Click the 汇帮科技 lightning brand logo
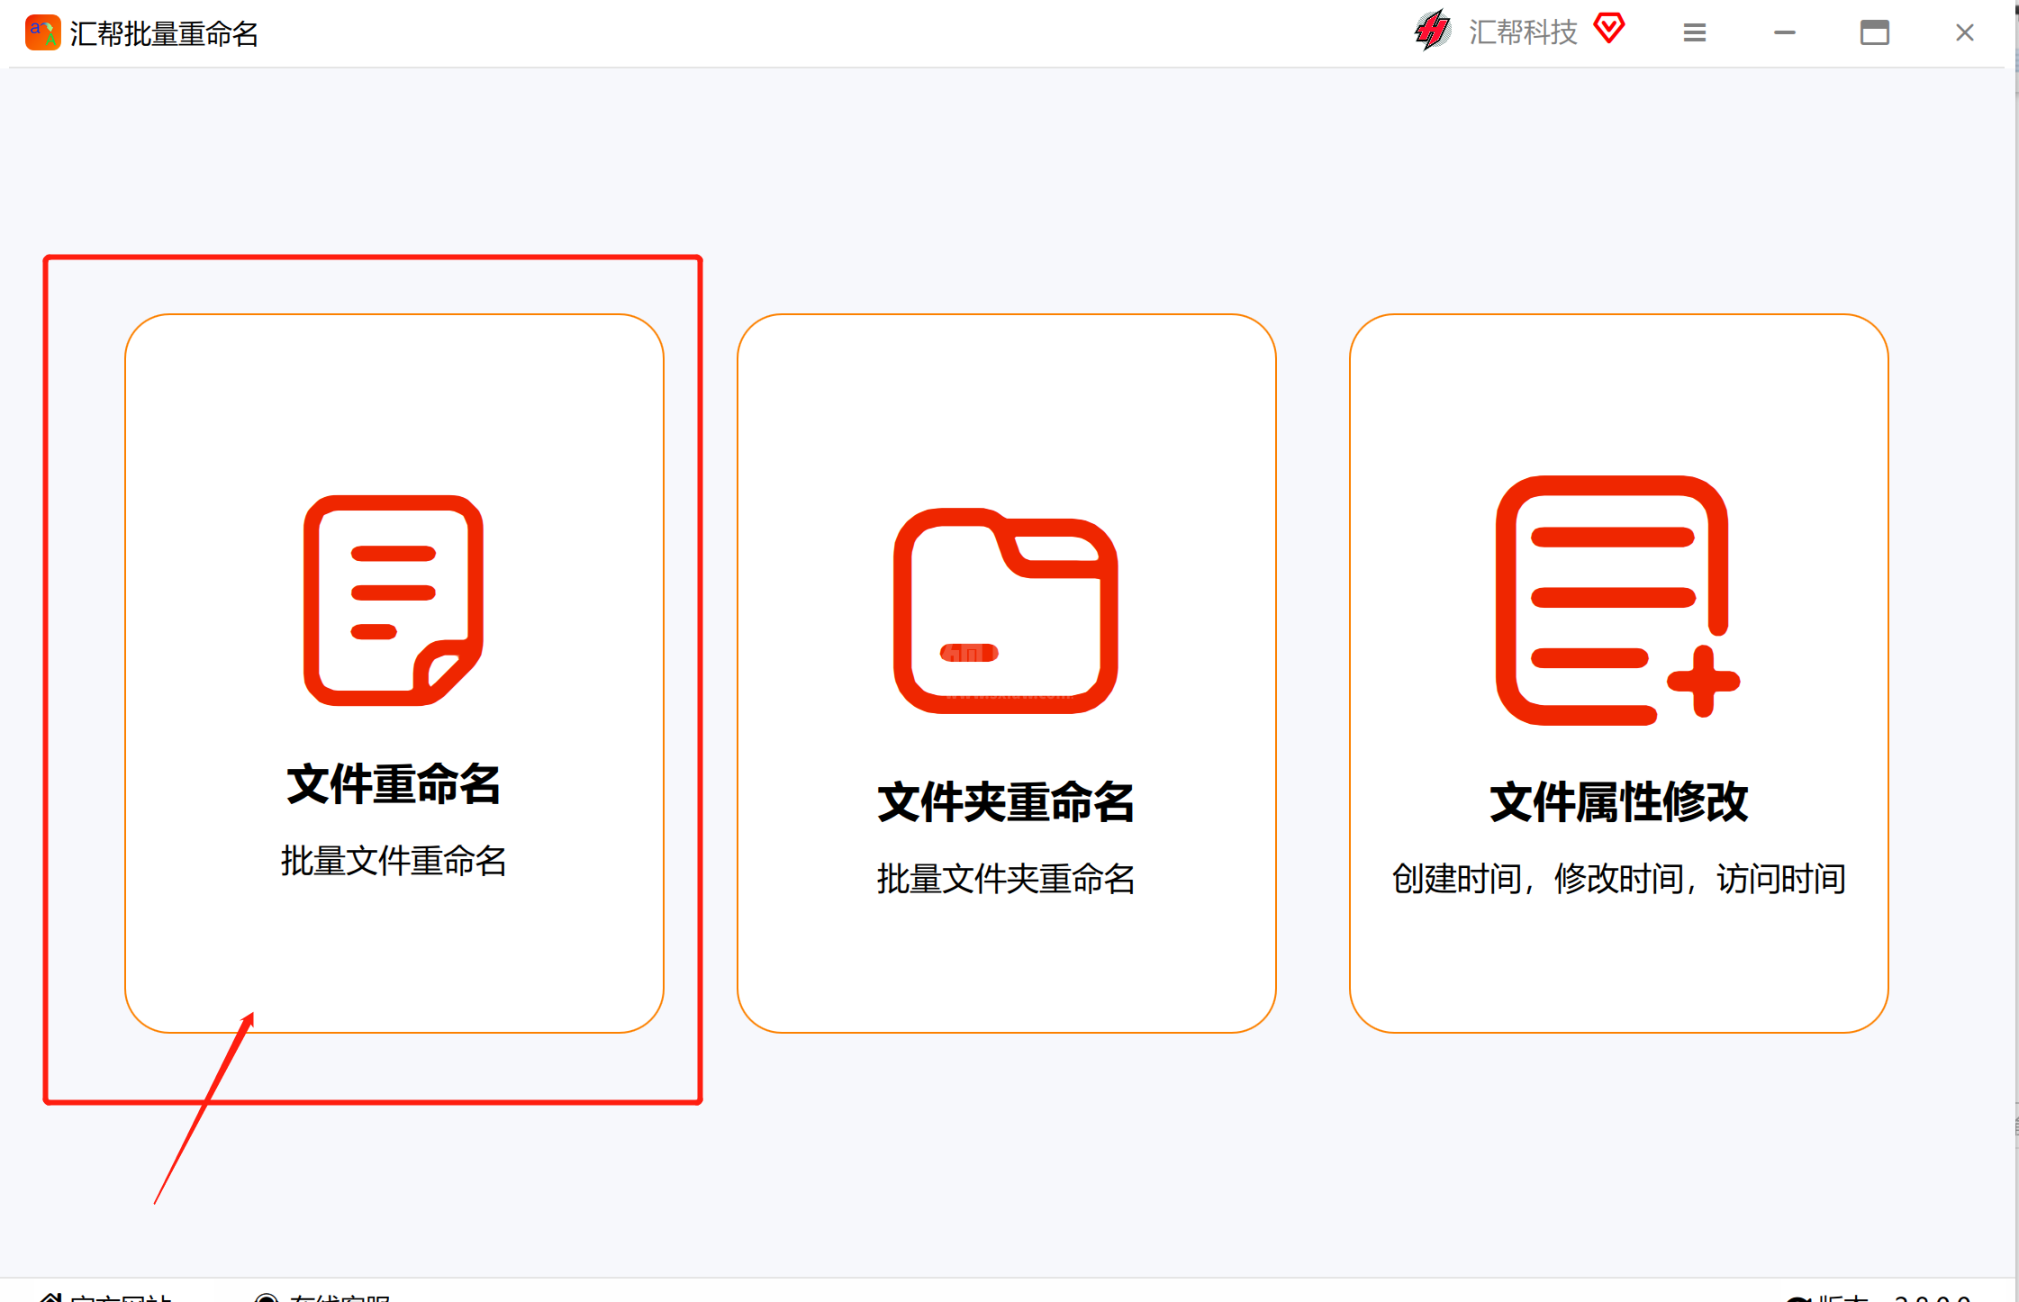This screenshot has height=1302, width=2019. (x=1432, y=31)
